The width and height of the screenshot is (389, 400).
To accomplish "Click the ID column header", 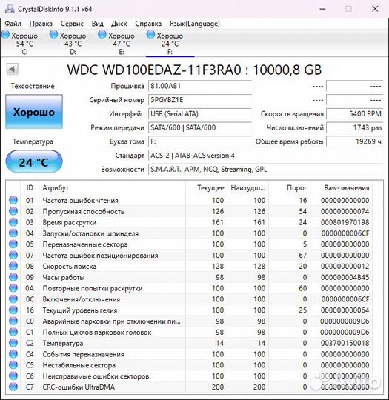I will point(30,188).
